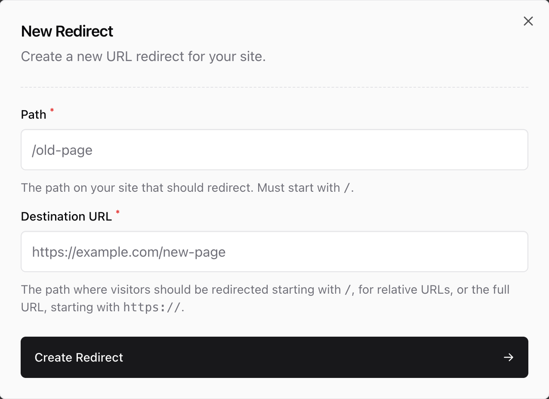
Task: Click the arrow icon inside Create Redirect button
Action: (509, 357)
